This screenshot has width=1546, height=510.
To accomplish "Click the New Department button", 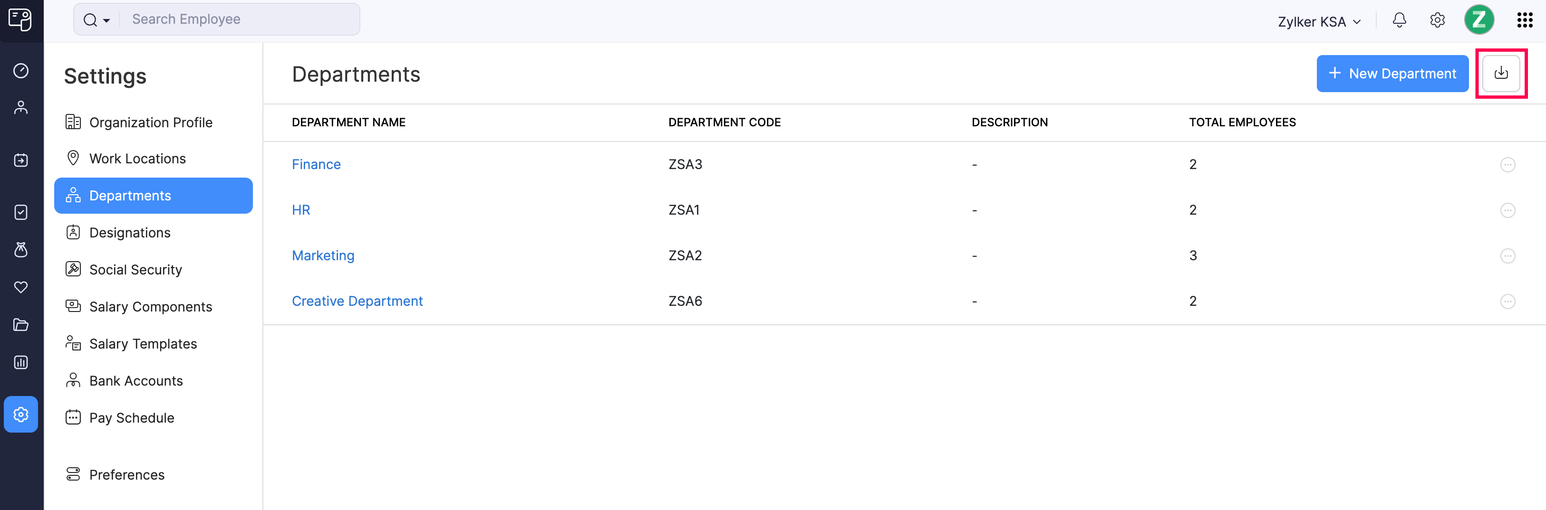I will 1392,73.
